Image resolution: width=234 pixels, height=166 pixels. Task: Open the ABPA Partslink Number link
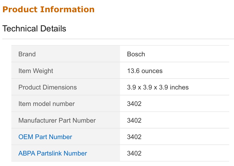pyautogui.click(x=52, y=153)
